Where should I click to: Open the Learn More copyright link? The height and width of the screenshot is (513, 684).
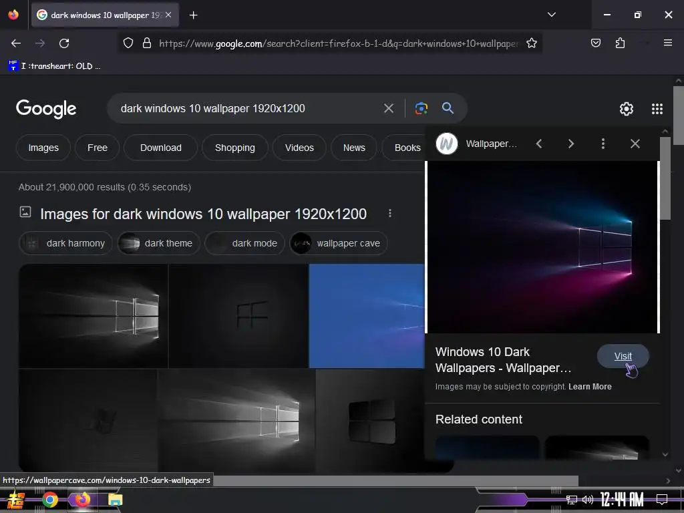click(x=590, y=387)
